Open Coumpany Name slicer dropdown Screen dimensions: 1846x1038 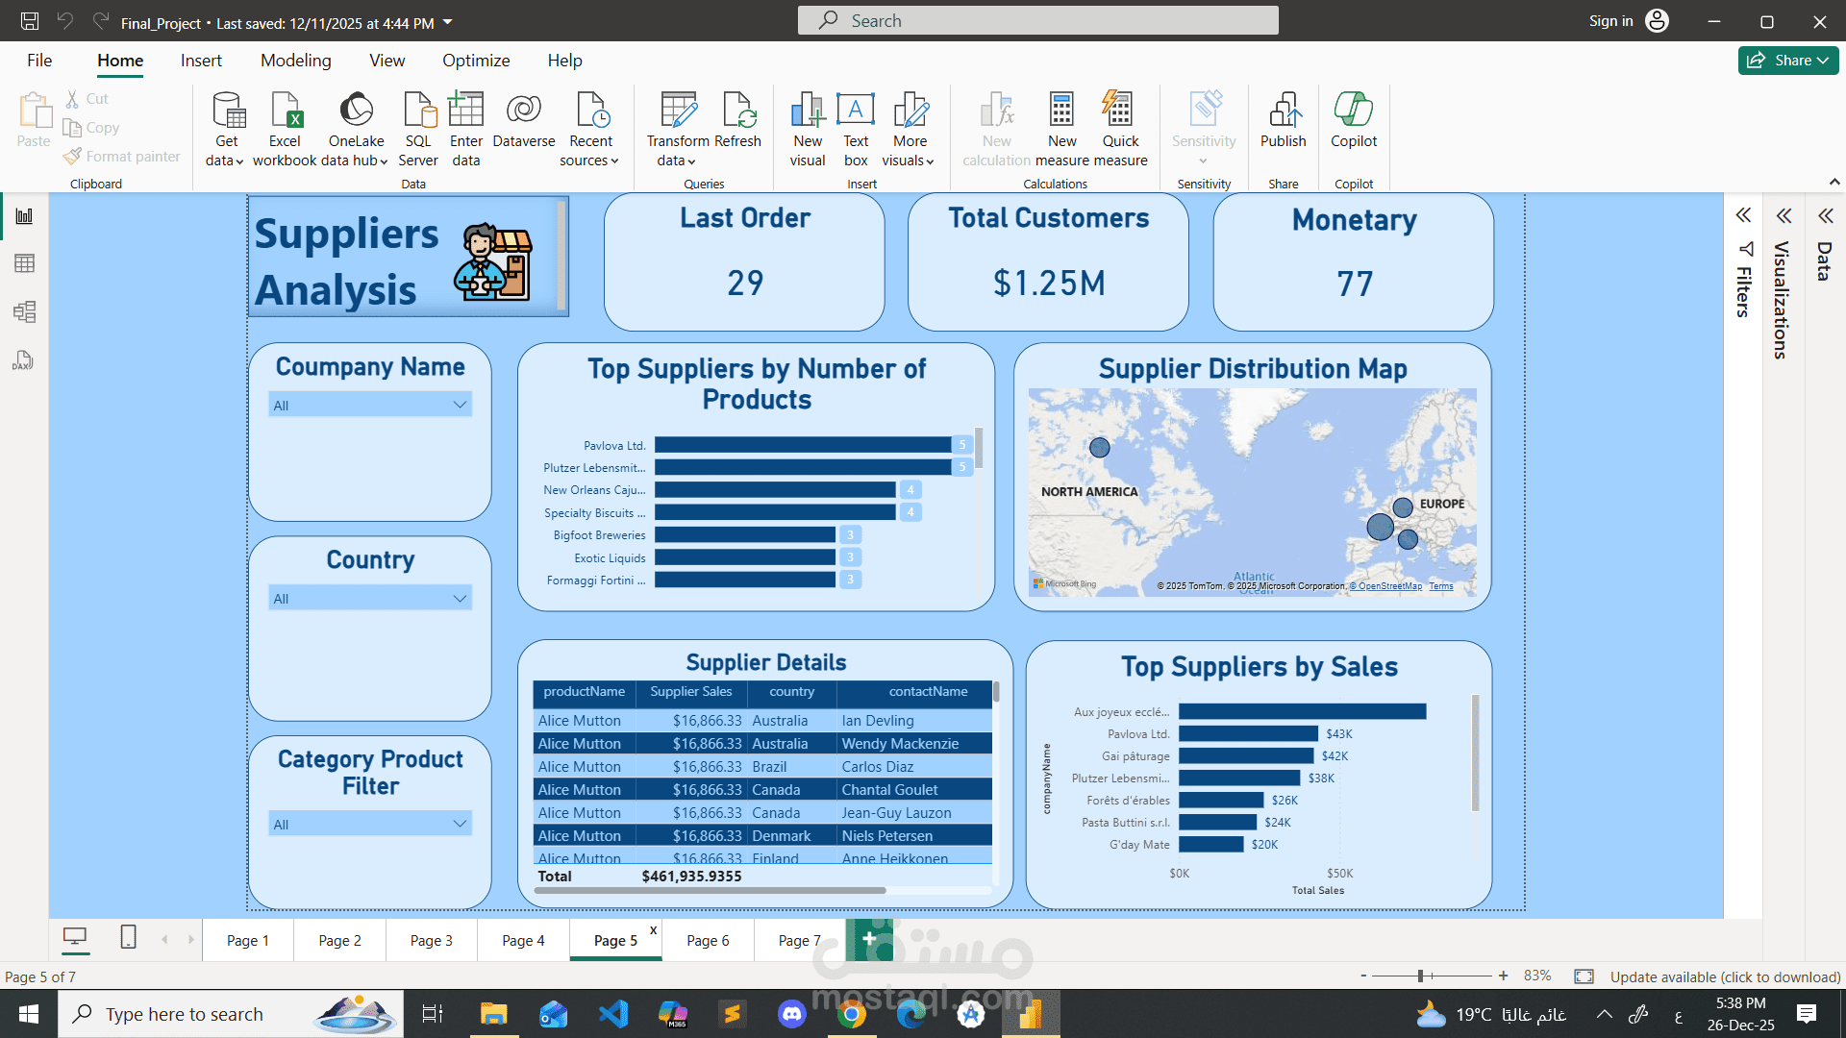point(460,405)
